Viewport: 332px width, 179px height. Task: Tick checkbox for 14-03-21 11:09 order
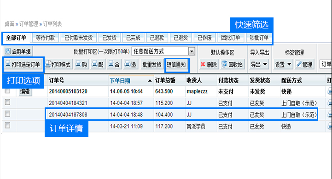coord(8,125)
